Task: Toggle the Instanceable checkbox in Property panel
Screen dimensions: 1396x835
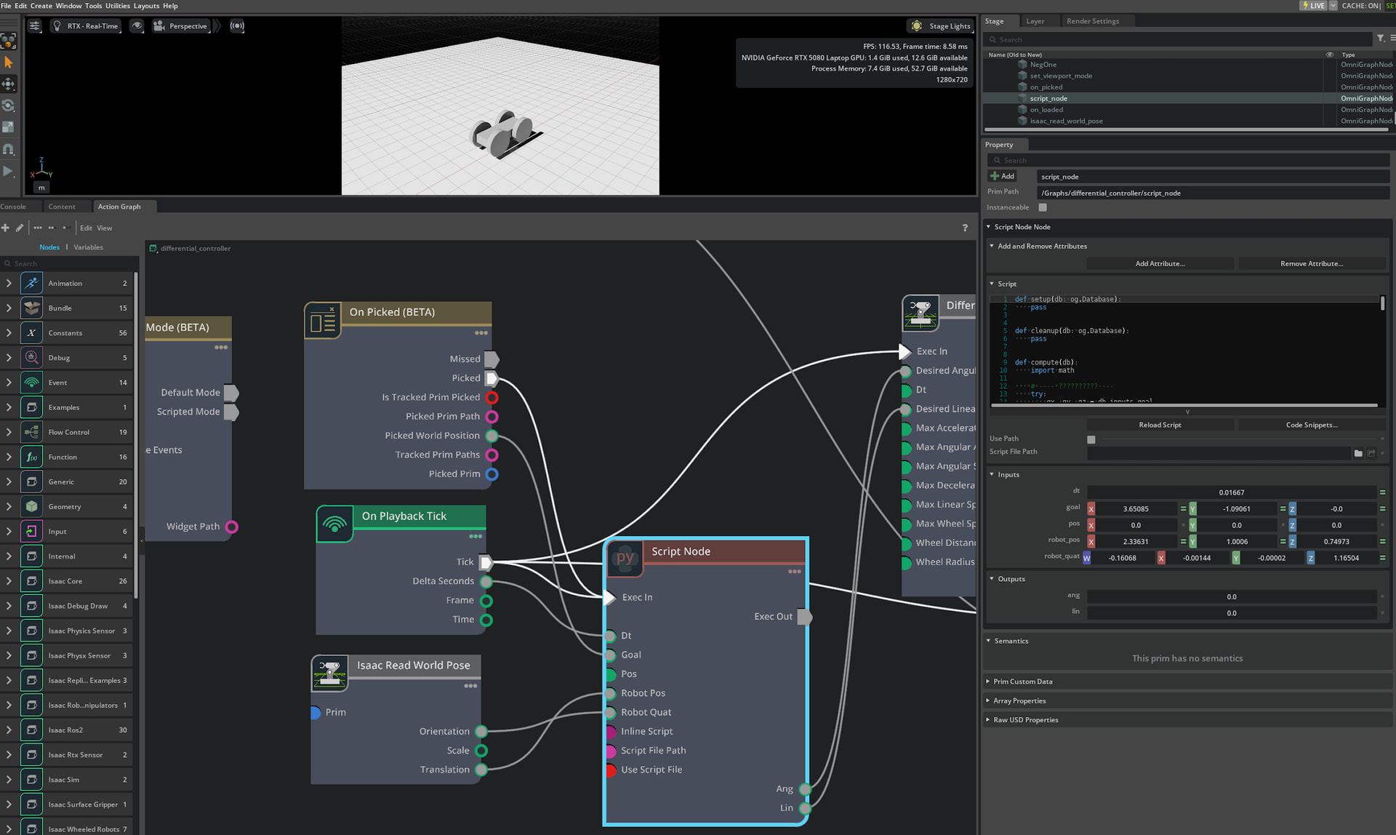Action: [x=1043, y=207]
